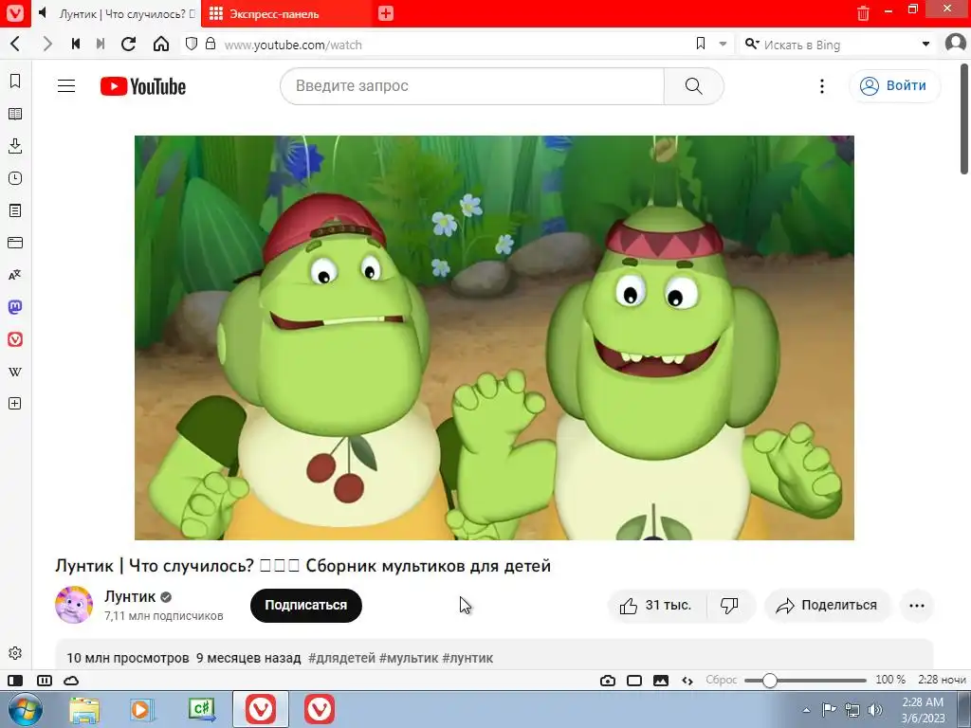971x728 pixels.
Task: Open the closed tabs trash icon
Action: pos(863,13)
